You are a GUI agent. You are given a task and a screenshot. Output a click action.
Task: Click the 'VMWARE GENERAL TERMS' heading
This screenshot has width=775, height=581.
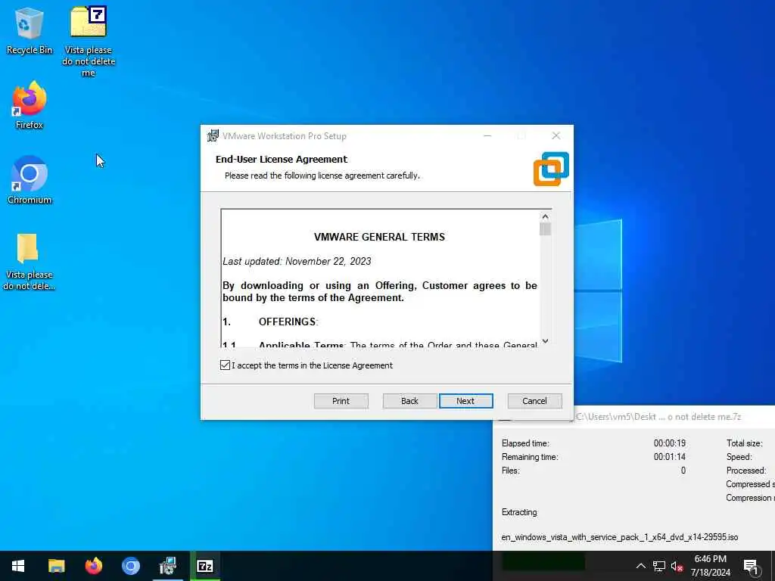(x=380, y=237)
